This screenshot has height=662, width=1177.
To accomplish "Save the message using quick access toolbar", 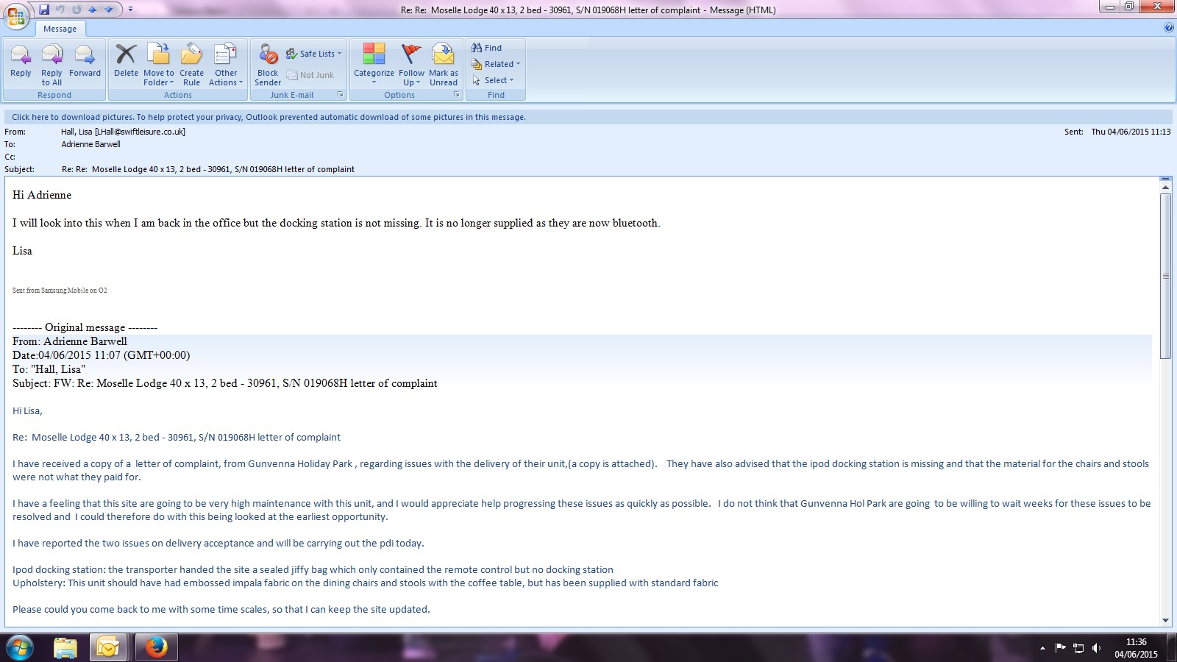I will [x=44, y=10].
